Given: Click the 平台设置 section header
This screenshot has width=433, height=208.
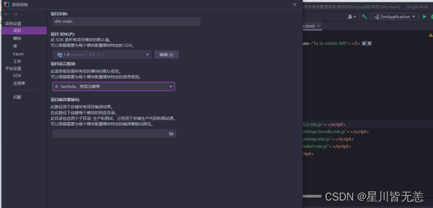Looking at the screenshot, I should 13,69.
